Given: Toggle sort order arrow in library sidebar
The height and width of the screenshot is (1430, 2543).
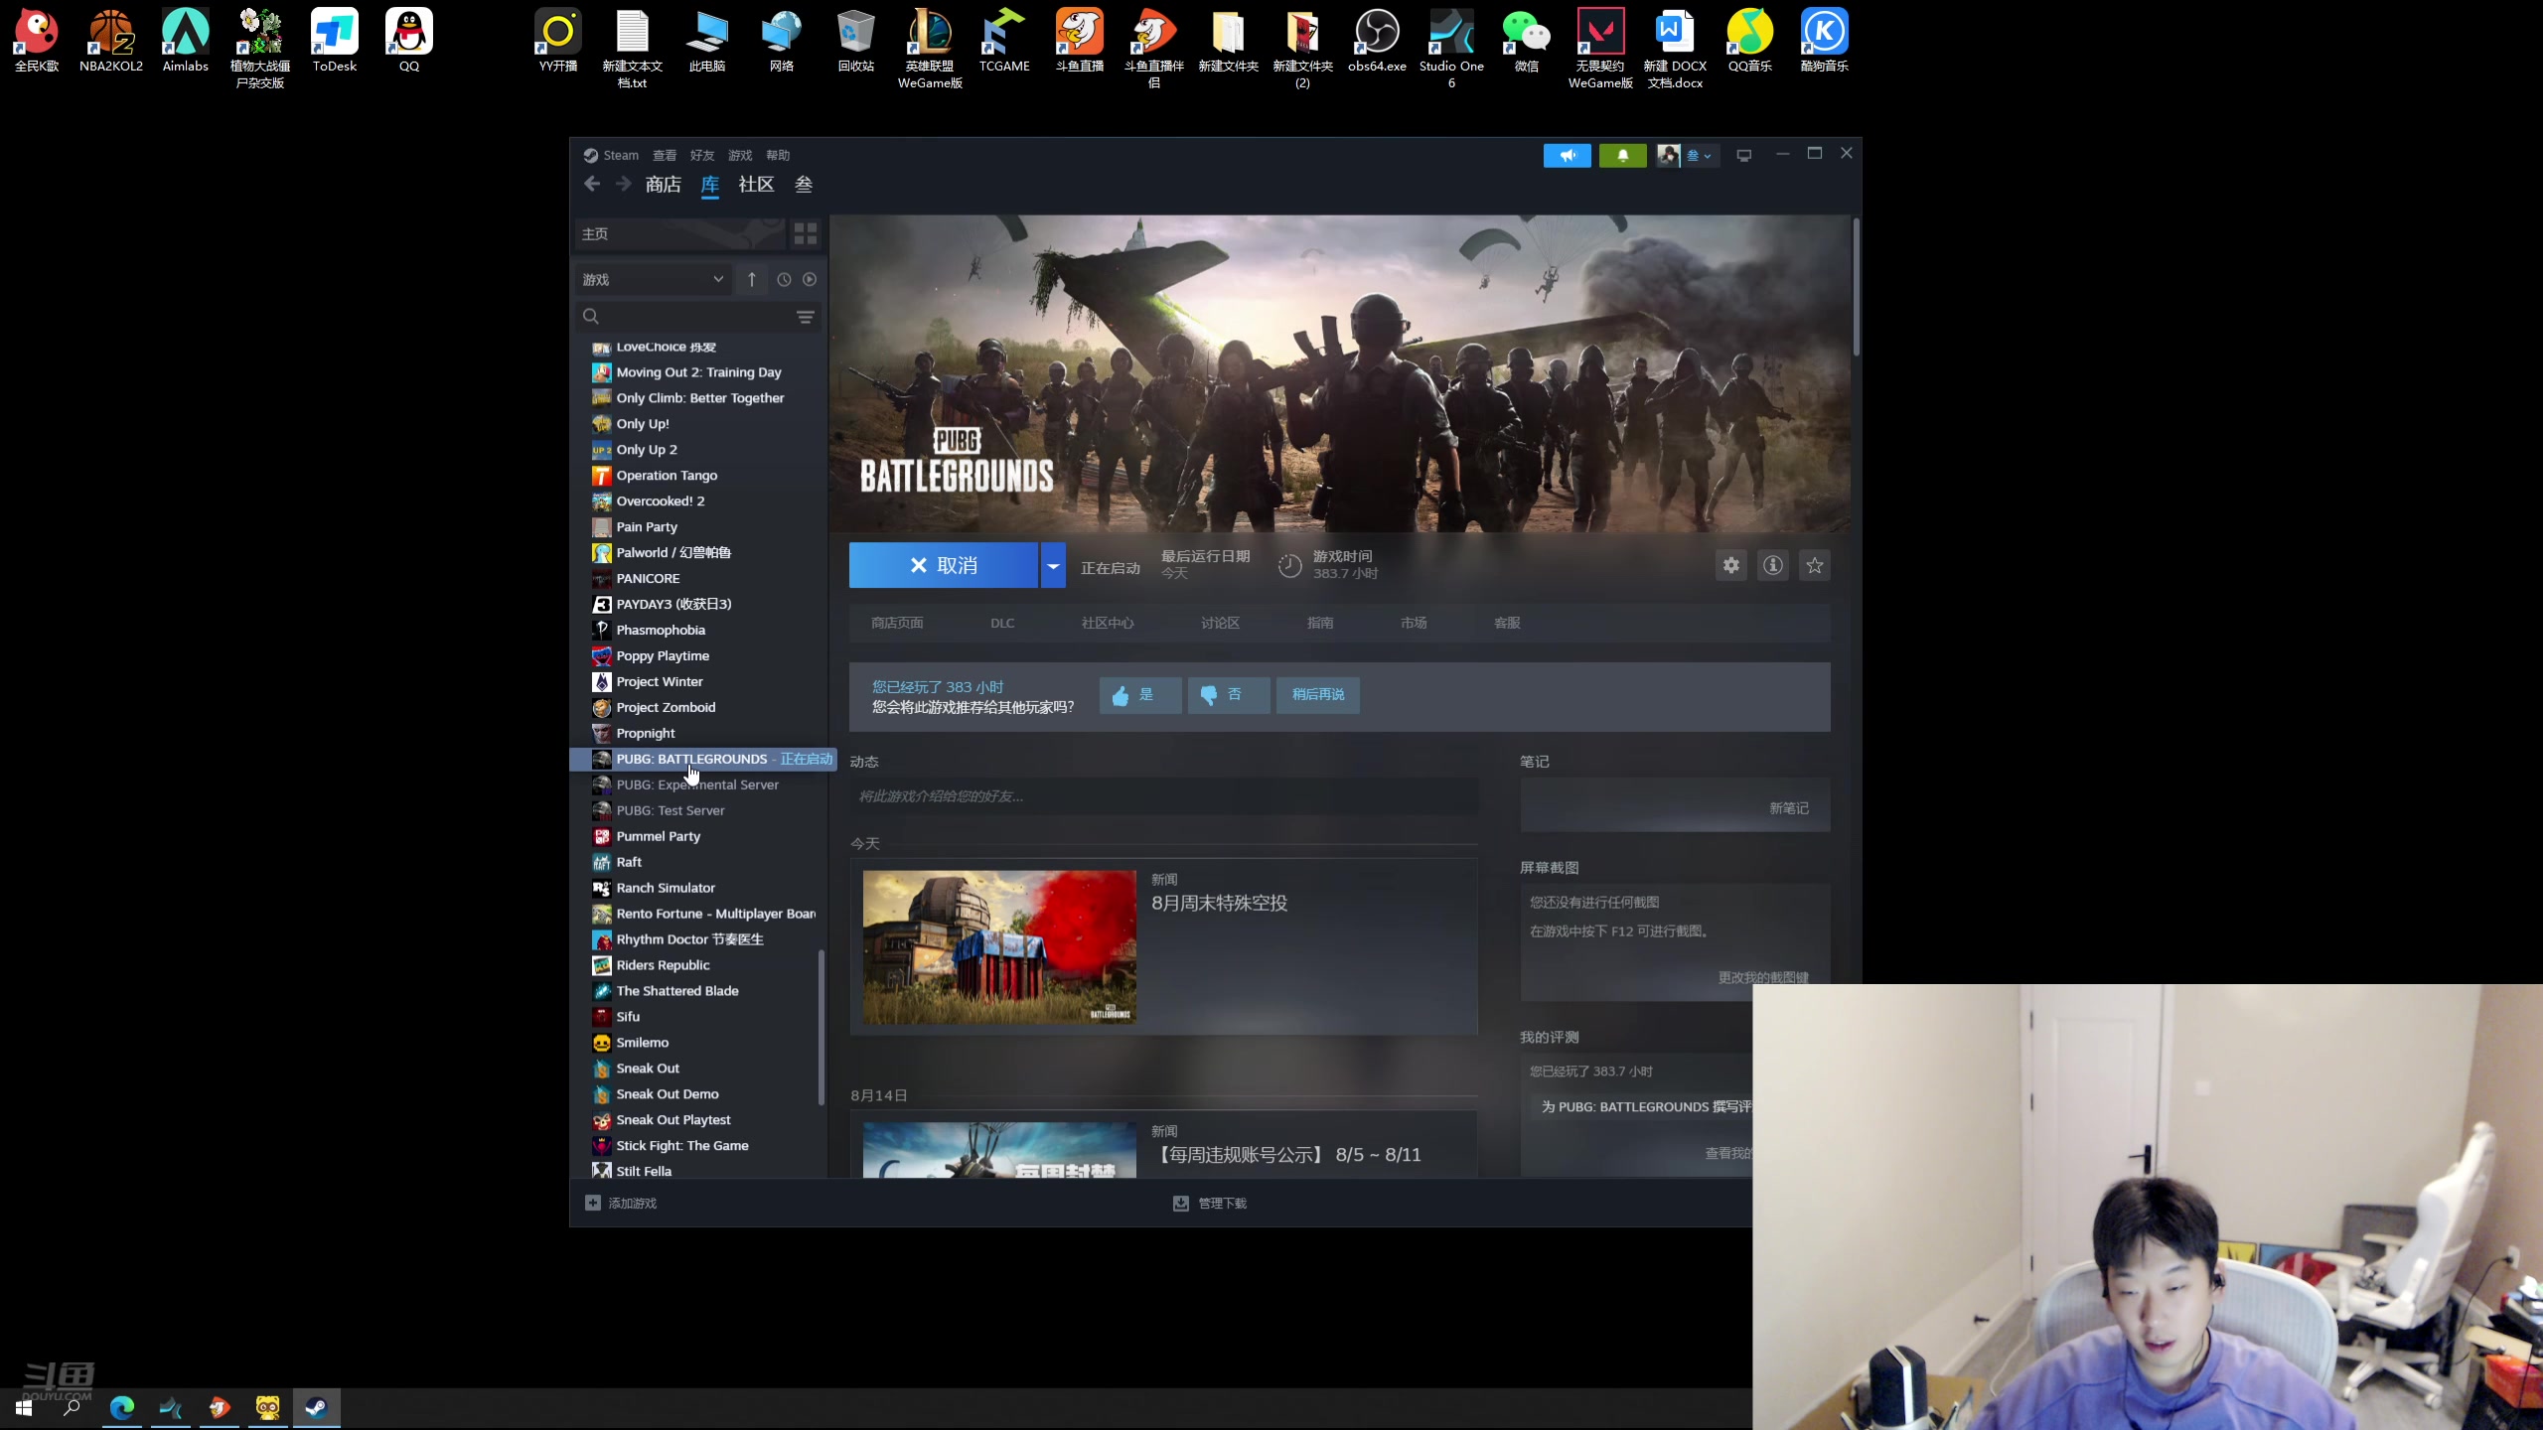Looking at the screenshot, I should click(x=752, y=279).
